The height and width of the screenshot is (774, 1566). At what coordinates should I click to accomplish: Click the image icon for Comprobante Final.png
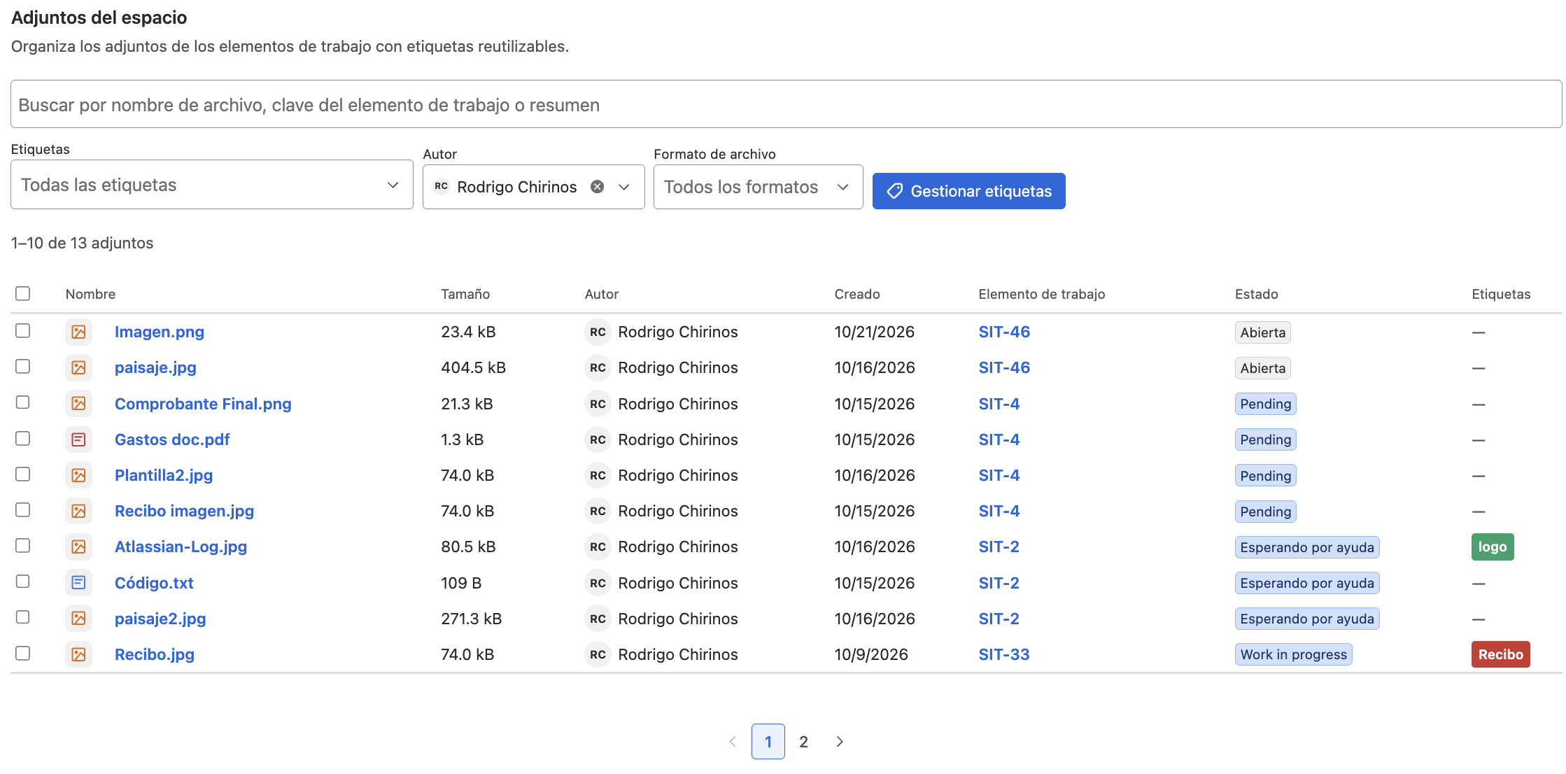[78, 404]
